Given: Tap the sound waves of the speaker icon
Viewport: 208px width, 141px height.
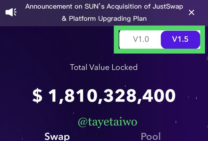Looking at the screenshot, I should click(x=15, y=12).
